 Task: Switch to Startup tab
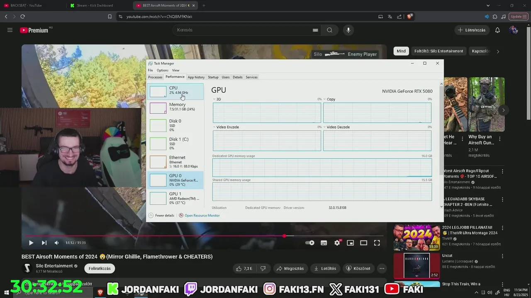point(213,77)
